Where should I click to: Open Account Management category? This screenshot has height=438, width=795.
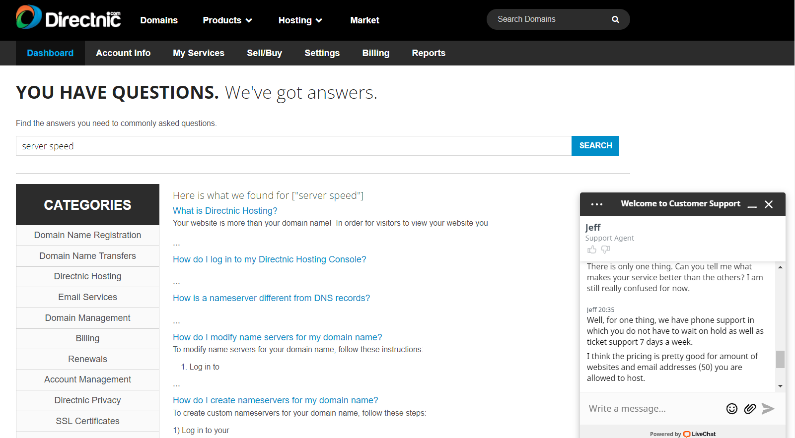pyautogui.click(x=87, y=379)
